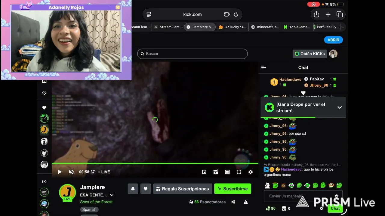The width and height of the screenshot is (385, 216).
Task: Open Safari page options in address bar
Action: (149, 14)
